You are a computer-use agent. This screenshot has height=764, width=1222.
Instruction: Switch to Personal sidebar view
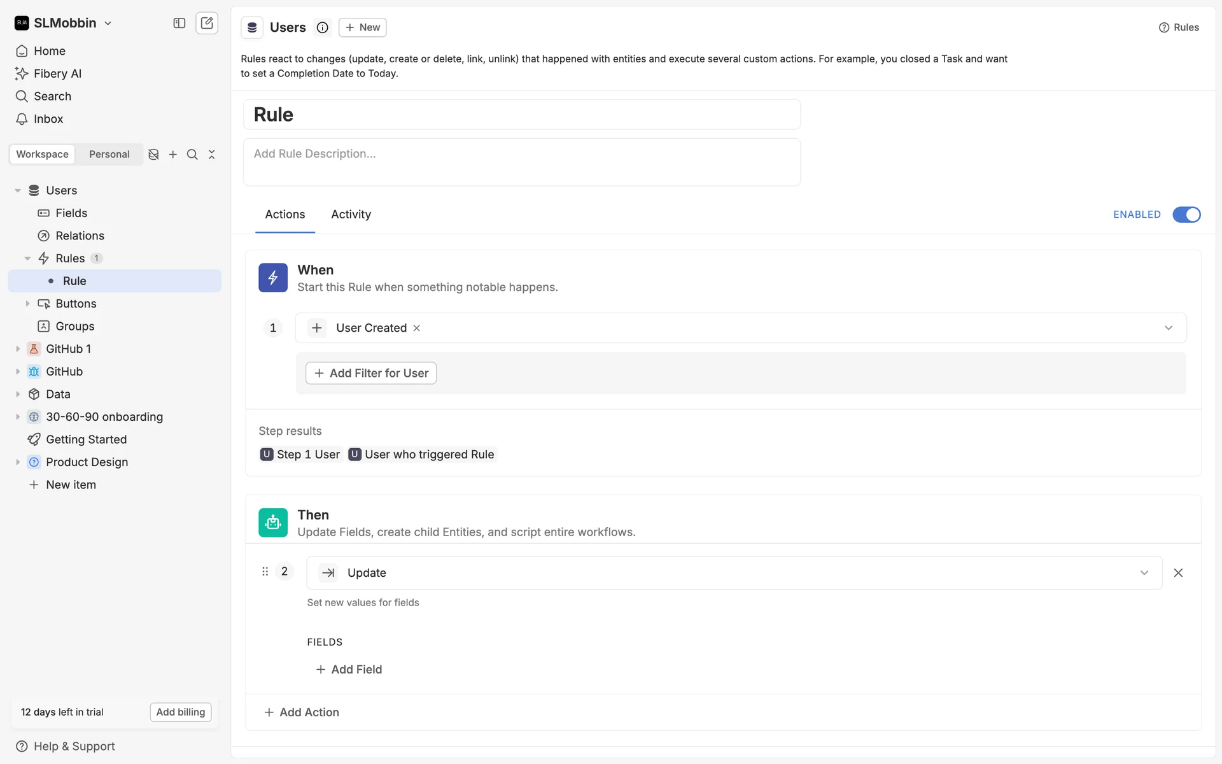point(109,154)
